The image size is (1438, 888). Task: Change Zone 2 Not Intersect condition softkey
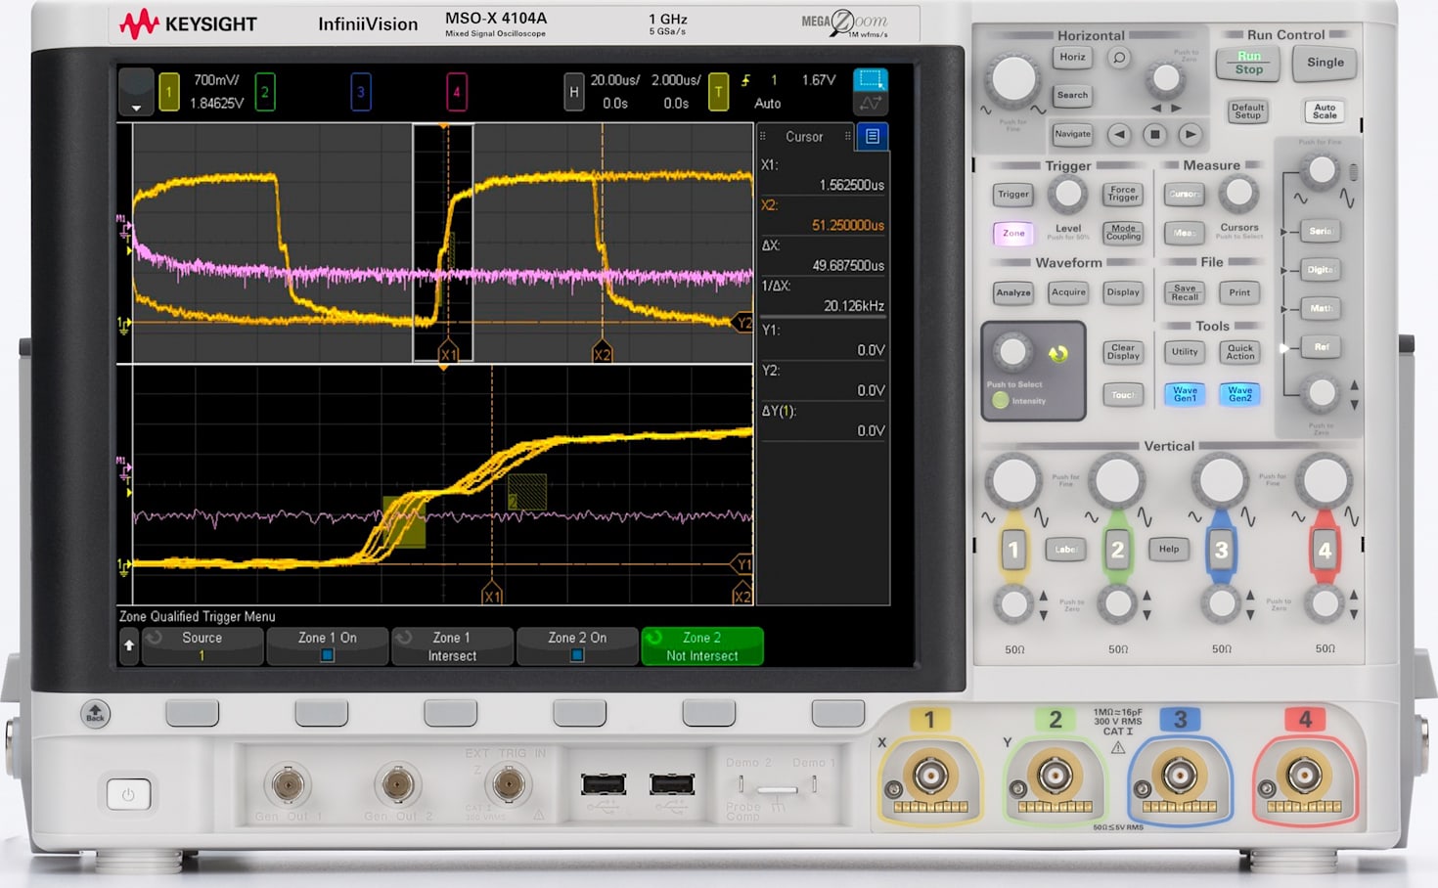701,645
